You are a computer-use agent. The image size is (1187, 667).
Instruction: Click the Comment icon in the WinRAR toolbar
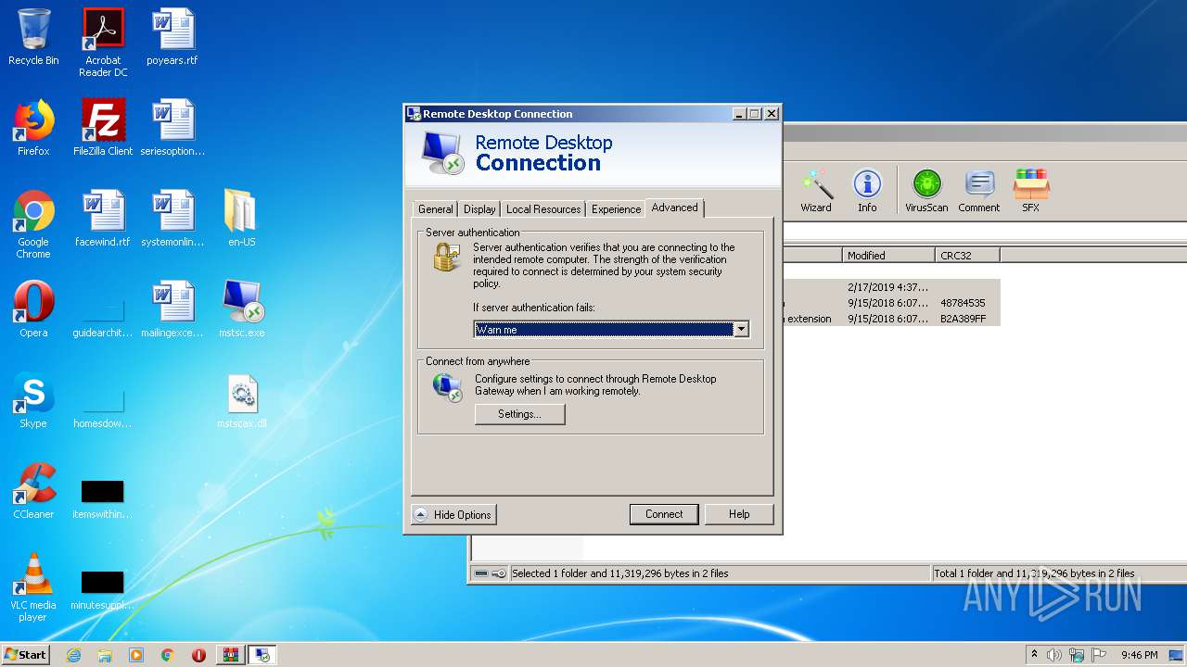point(978,191)
